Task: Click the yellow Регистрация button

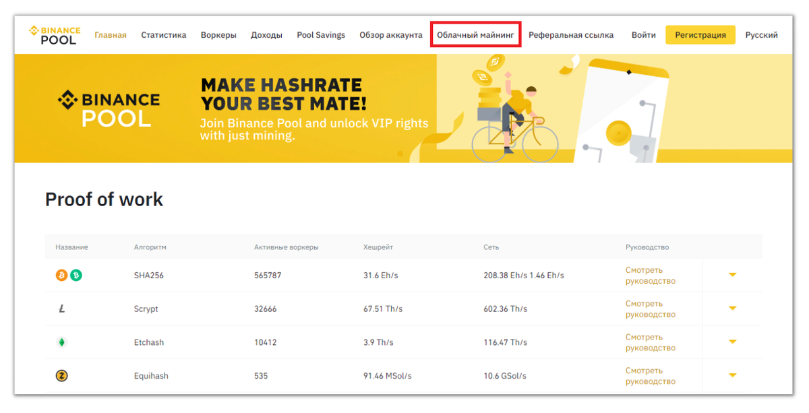Action: 700,35
